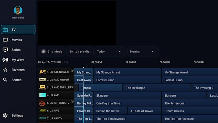Click the 09:00 PM time header
The width and height of the screenshot is (218, 123).
point(165,62)
